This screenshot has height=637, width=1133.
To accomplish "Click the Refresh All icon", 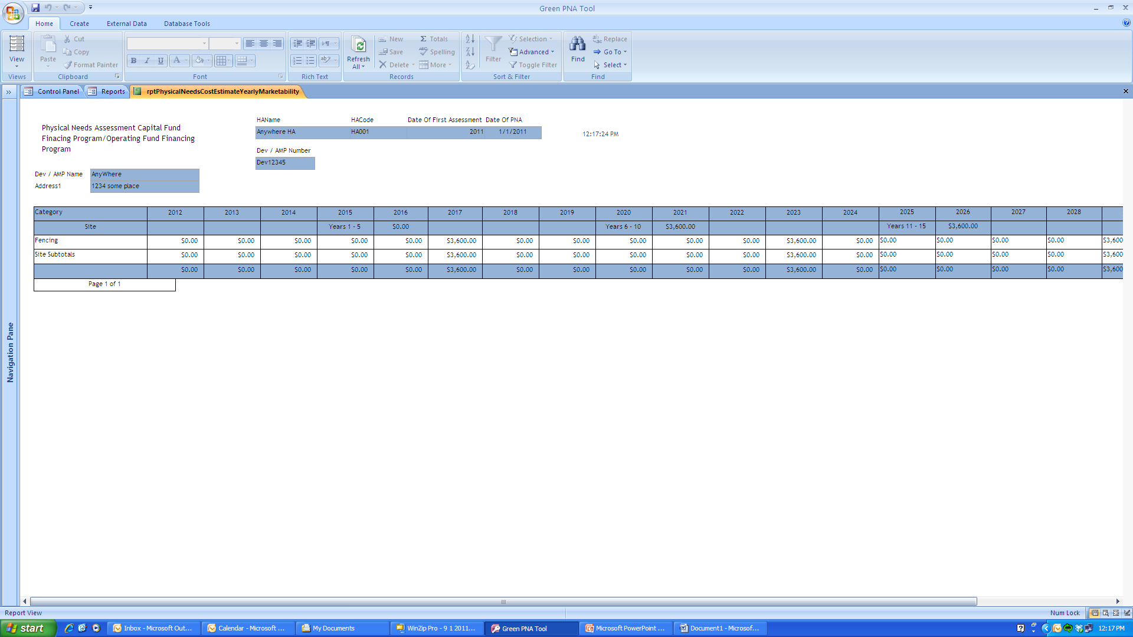I will point(358,45).
